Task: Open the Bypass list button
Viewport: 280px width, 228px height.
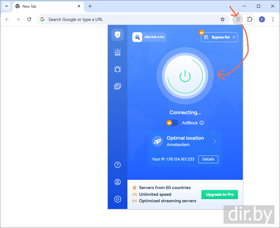Action: click(x=220, y=37)
